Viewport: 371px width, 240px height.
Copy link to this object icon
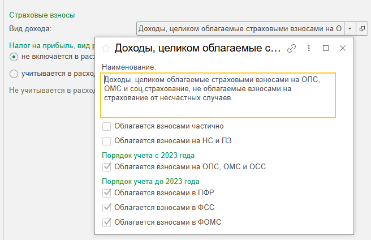coord(291,48)
